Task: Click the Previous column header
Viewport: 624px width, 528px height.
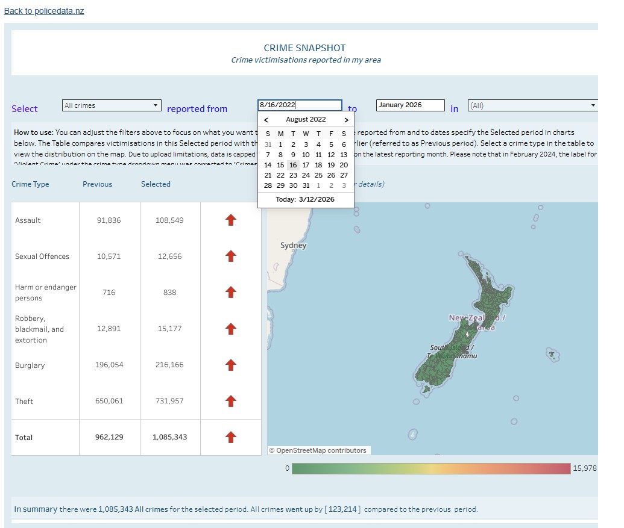Action: click(98, 184)
